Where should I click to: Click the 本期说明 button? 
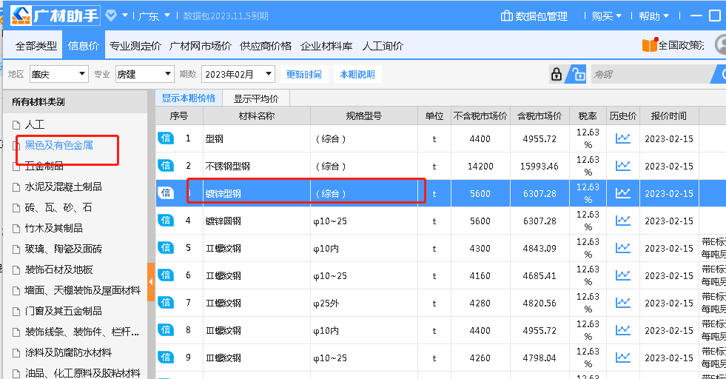(x=357, y=74)
